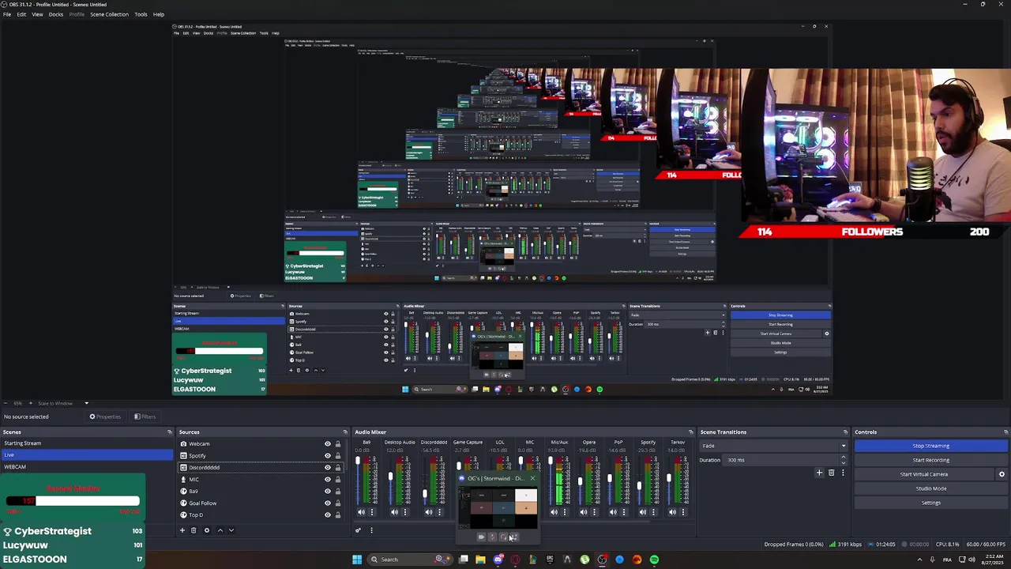Hide the MIC source
The height and width of the screenshot is (569, 1011).
click(327, 480)
